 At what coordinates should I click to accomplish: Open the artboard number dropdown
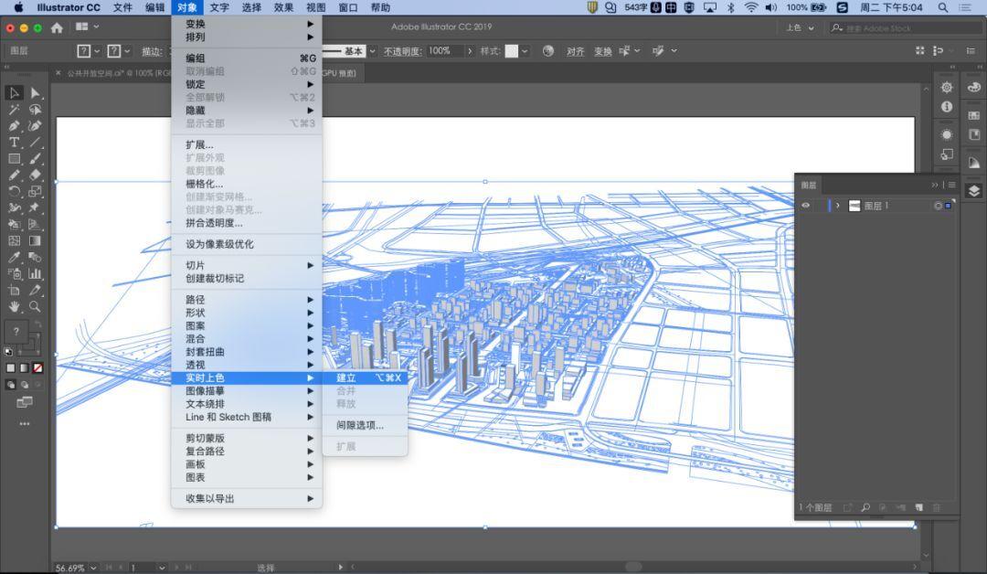point(162,568)
